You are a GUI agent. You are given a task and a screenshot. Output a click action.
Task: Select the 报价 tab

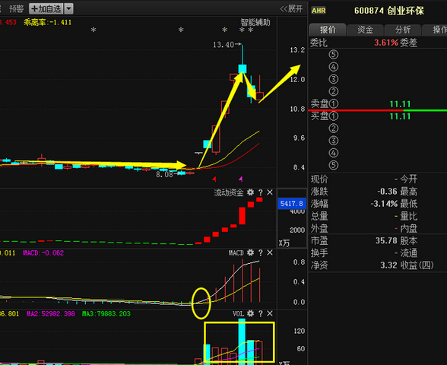[328, 30]
